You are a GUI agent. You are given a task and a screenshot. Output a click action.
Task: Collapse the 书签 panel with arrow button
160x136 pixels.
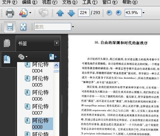tap(56, 43)
